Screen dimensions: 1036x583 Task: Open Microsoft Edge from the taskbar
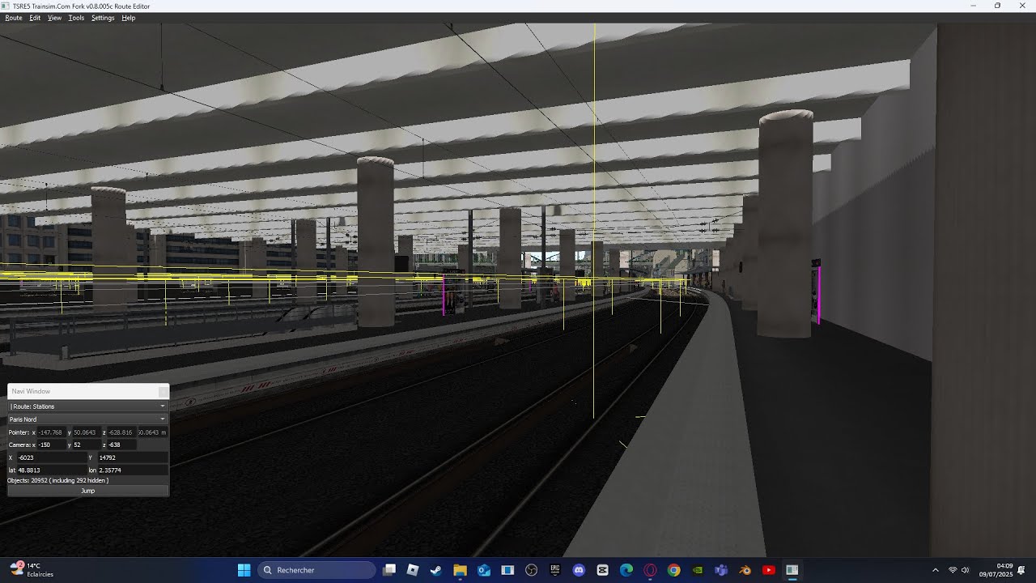pyautogui.click(x=626, y=570)
